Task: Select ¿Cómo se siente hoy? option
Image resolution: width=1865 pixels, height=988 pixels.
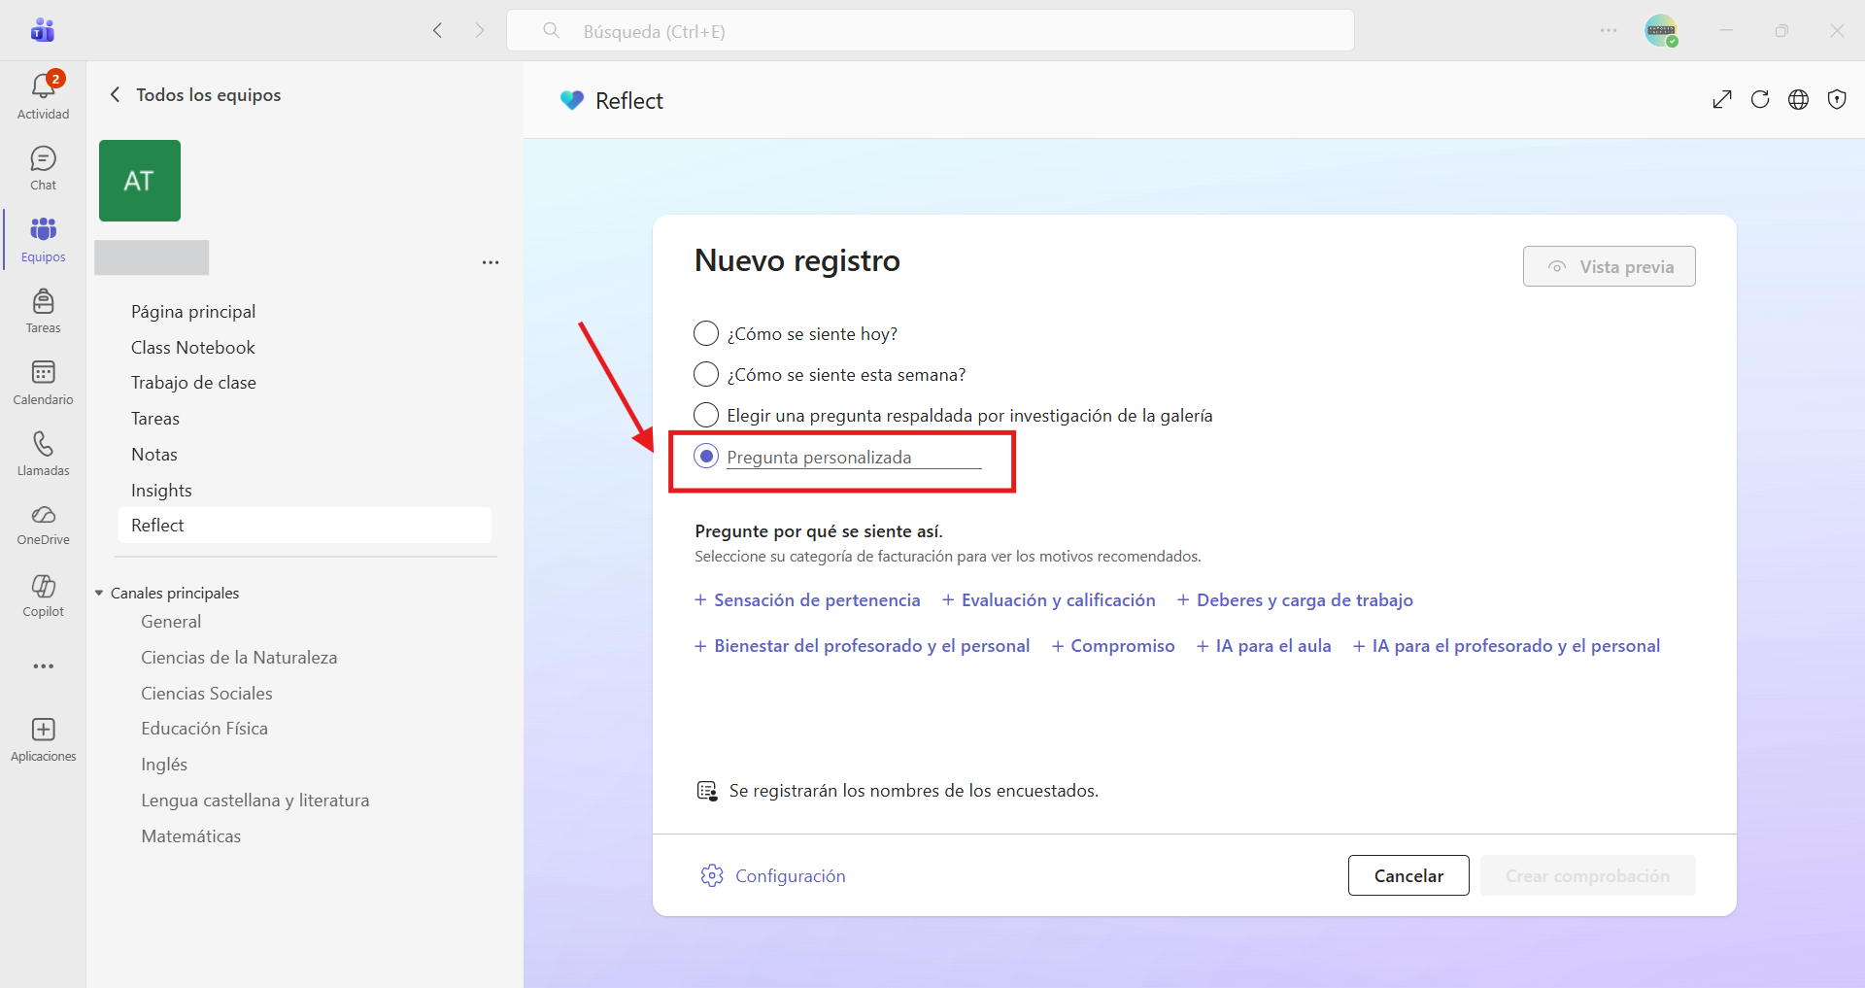Action: 706,334
